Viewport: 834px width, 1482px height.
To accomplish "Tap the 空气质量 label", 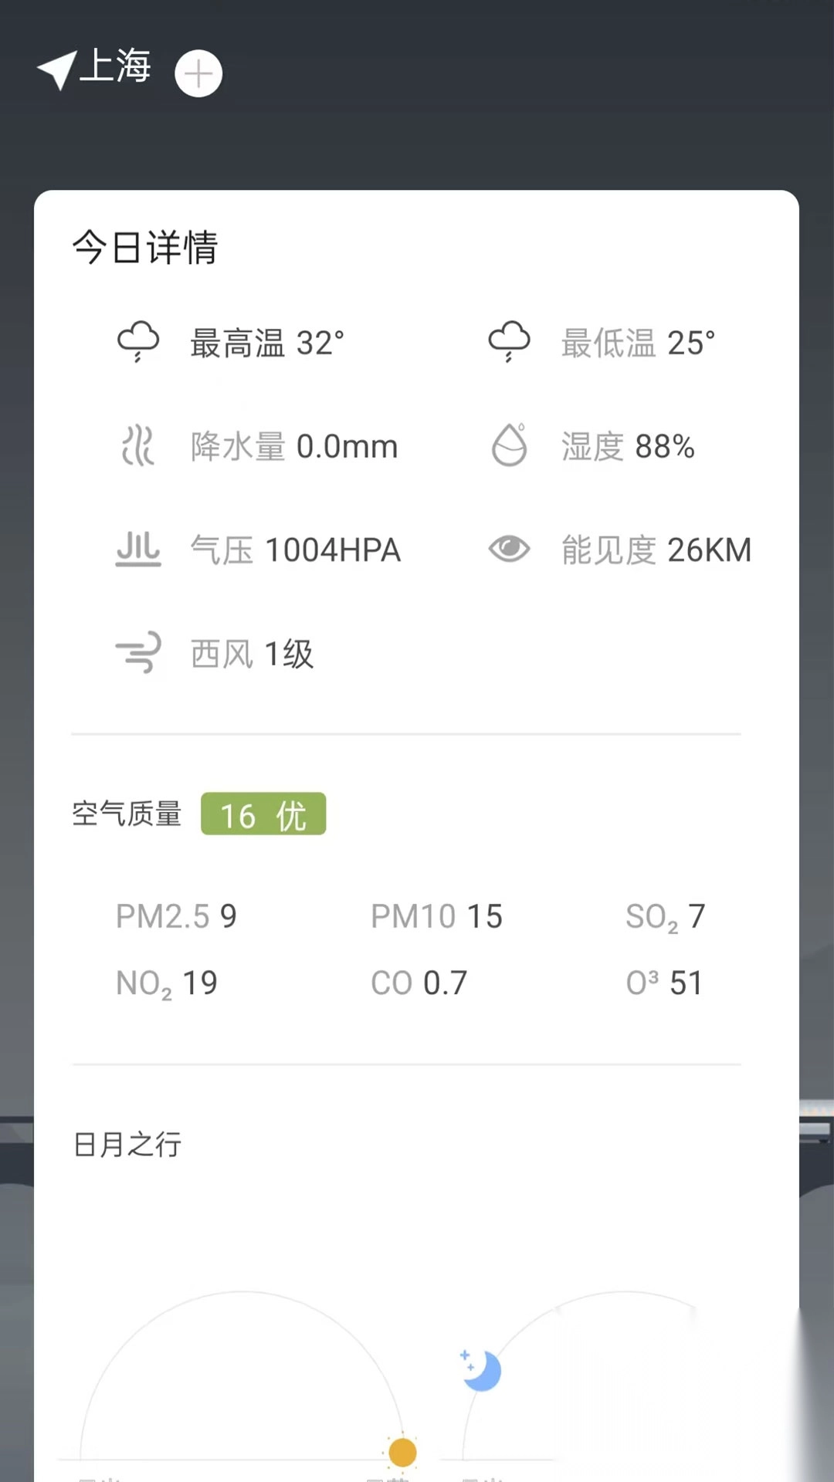I will (127, 814).
